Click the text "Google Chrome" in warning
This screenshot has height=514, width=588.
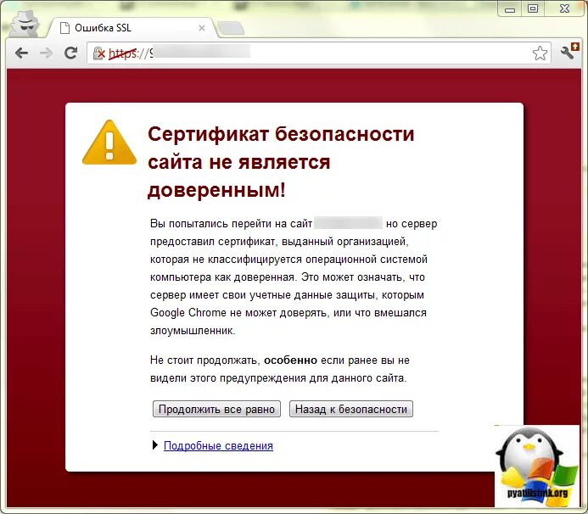[188, 313]
